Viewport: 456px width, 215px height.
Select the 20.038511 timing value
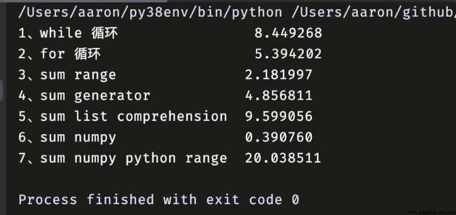[x=283, y=159]
